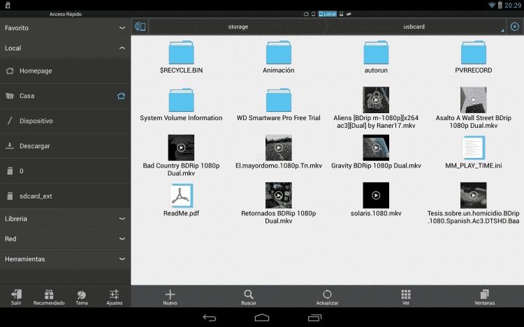The image size is (524, 327).
Task: Collapse the Local section
Action: click(x=65, y=48)
